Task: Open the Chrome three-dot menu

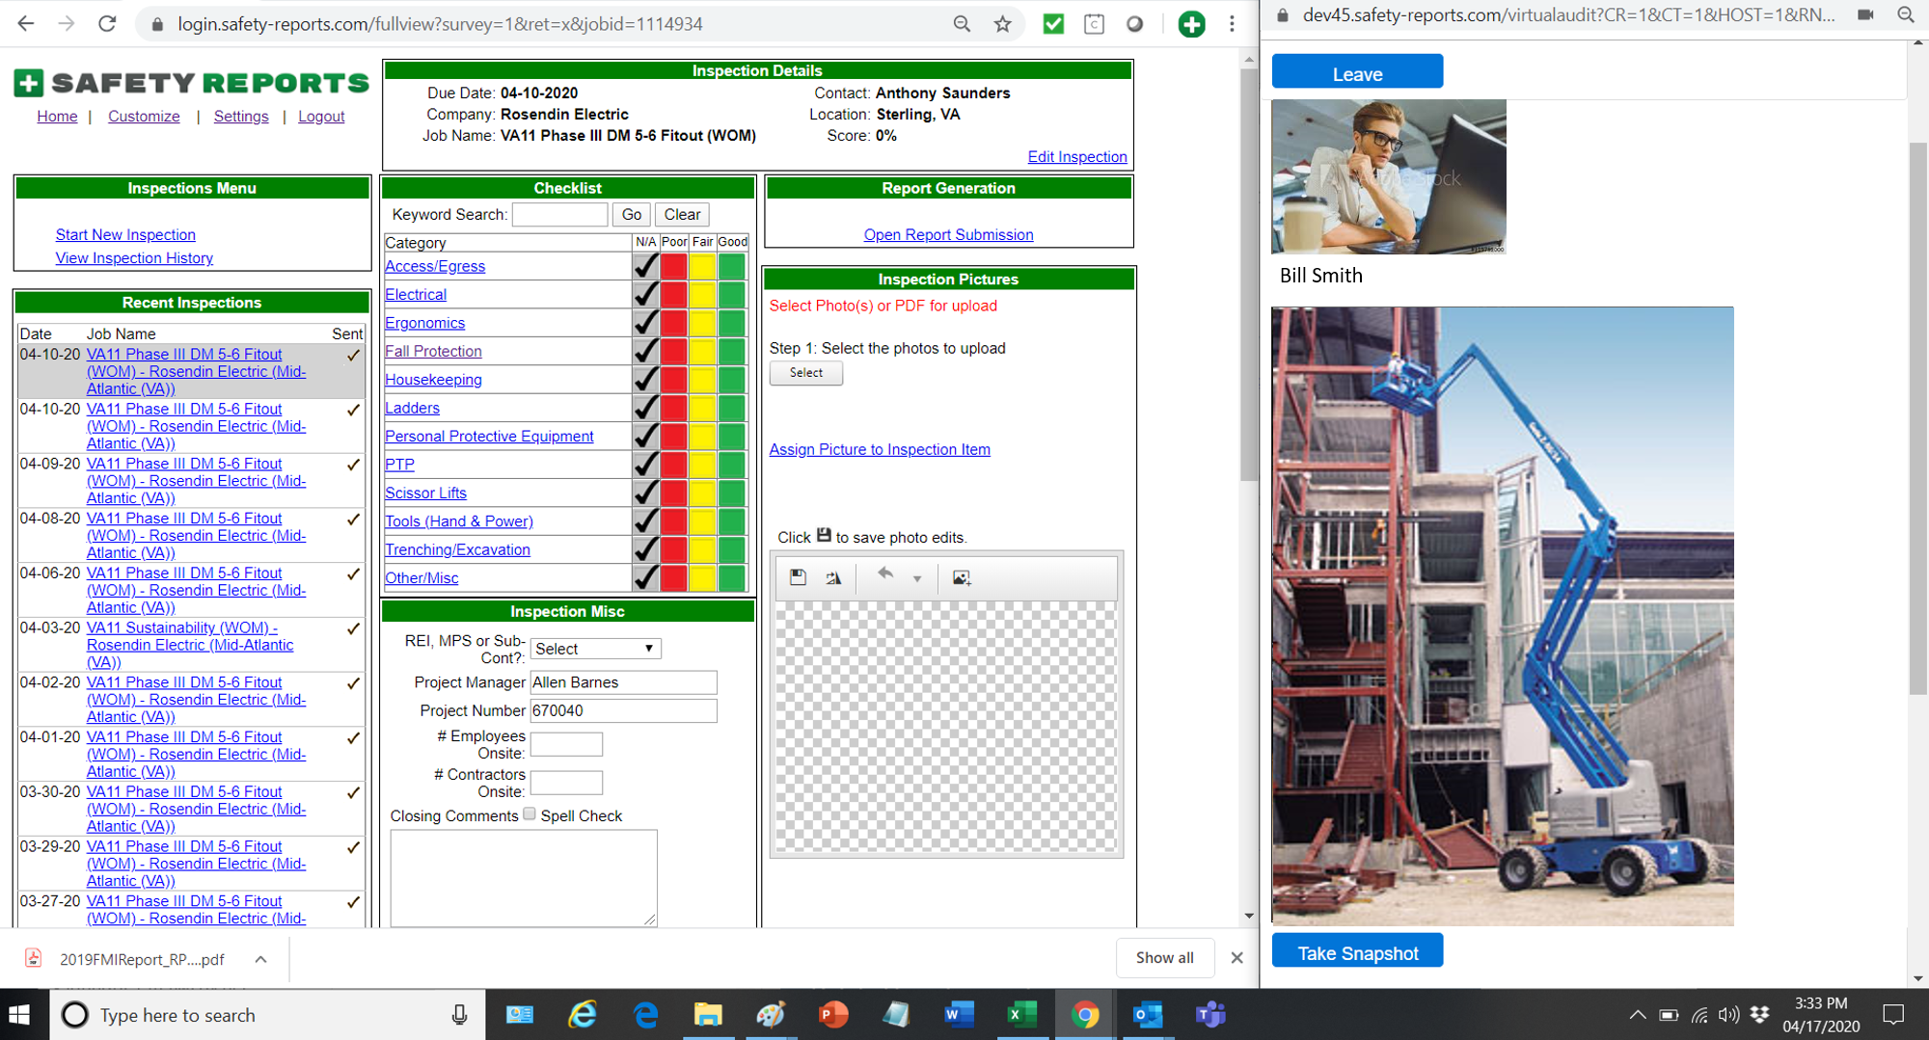Action: click(x=1232, y=24)
